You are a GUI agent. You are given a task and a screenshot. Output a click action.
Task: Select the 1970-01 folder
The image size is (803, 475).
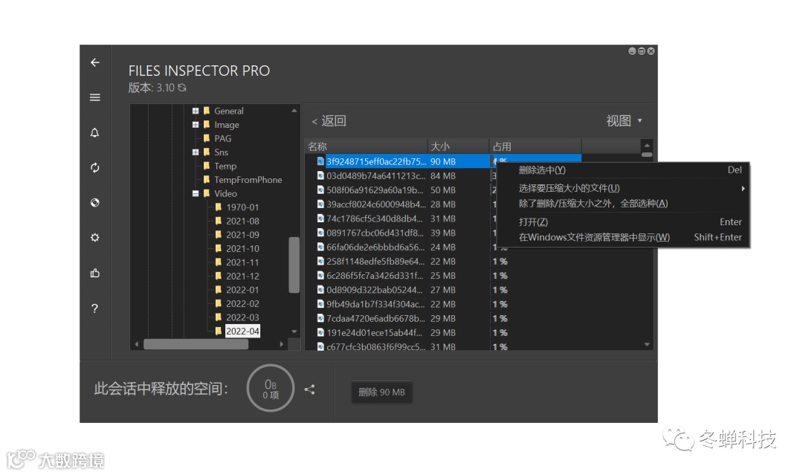pyautogui.click(x=242, y=207)
